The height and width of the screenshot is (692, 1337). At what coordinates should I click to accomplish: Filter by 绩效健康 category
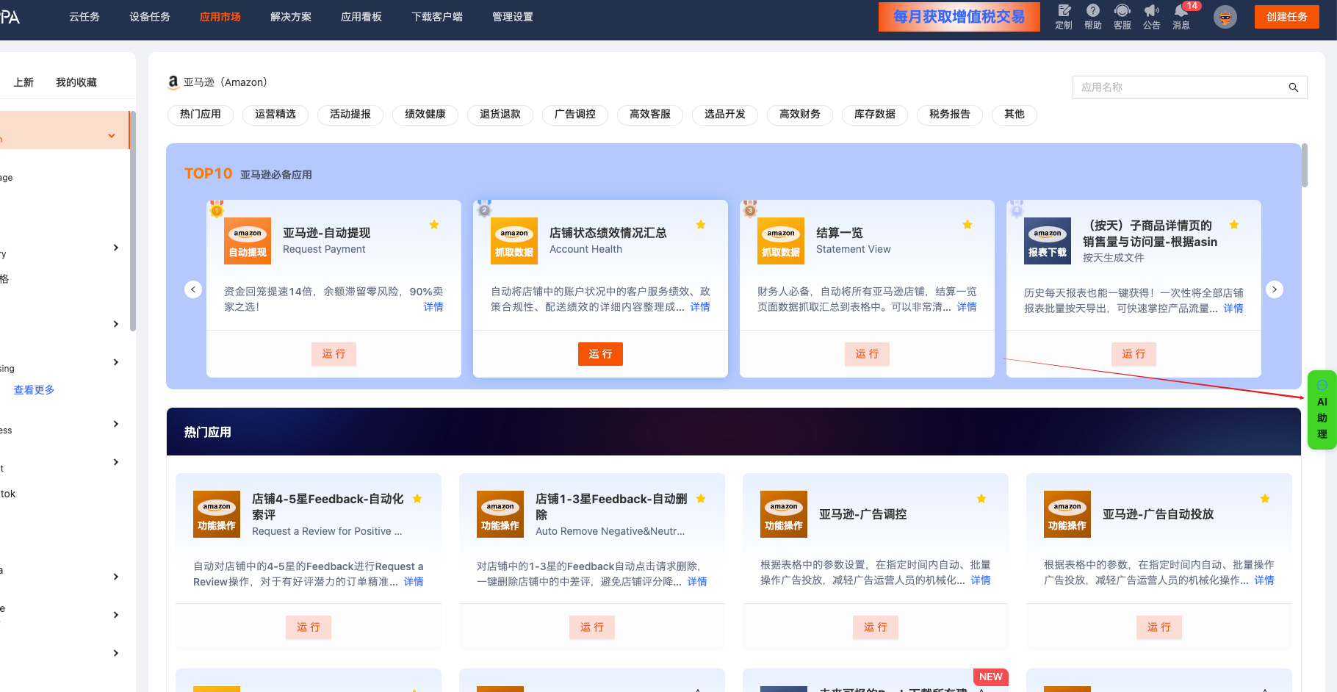tap(425, 115)
